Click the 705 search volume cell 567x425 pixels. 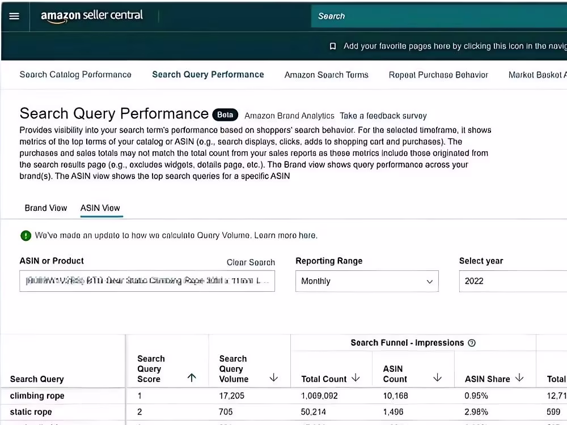pos(226,412)
